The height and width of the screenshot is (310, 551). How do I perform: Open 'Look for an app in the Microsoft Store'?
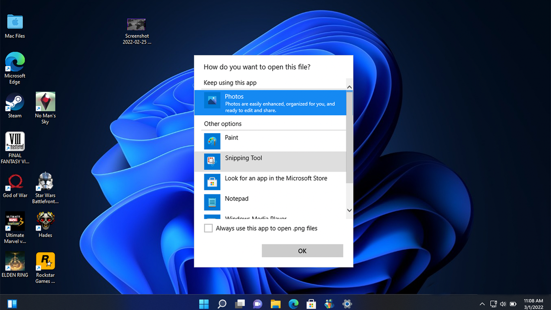(x=275, y=178)
